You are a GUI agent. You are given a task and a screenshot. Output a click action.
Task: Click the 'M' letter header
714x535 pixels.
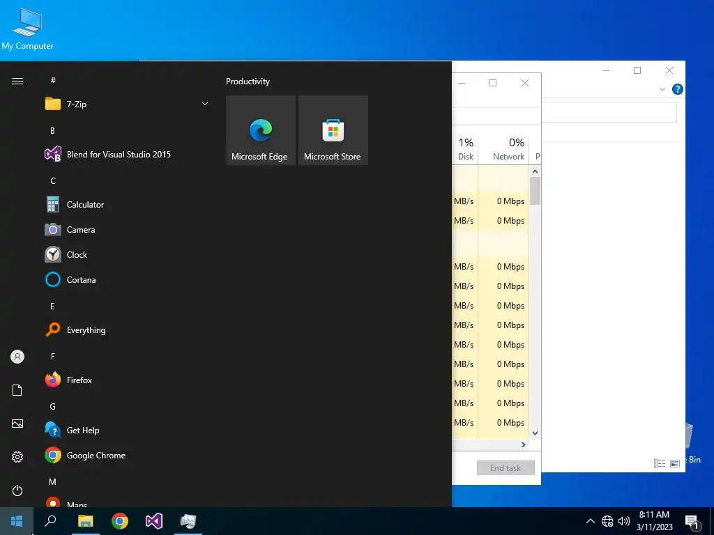[53, 482]
